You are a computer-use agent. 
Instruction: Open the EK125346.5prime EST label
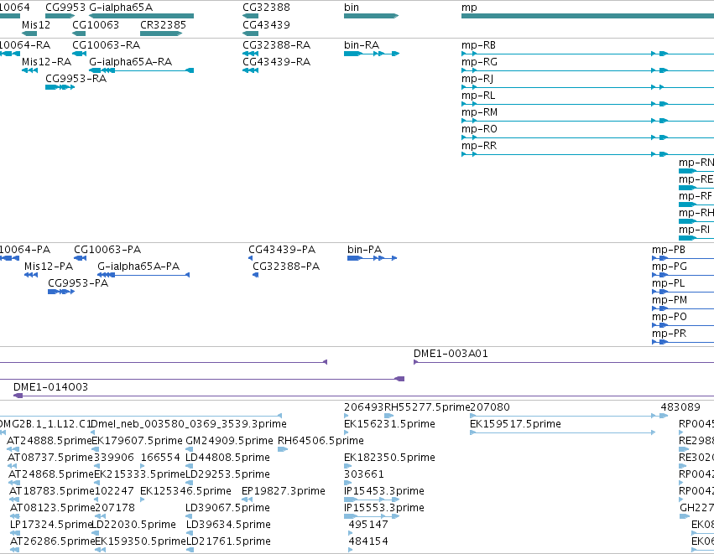pos(185,491)
